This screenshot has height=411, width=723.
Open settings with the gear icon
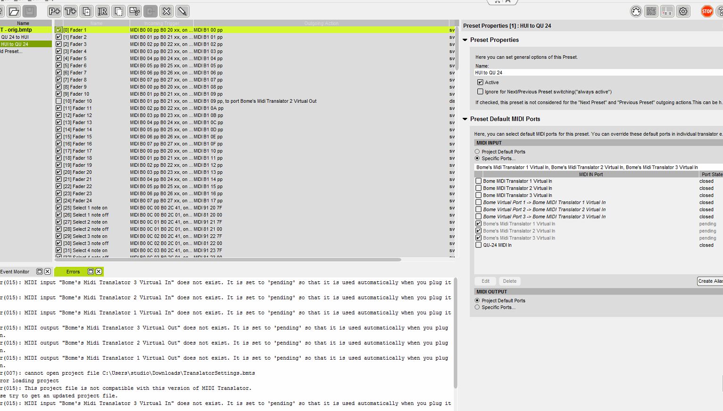coord(683,11)
